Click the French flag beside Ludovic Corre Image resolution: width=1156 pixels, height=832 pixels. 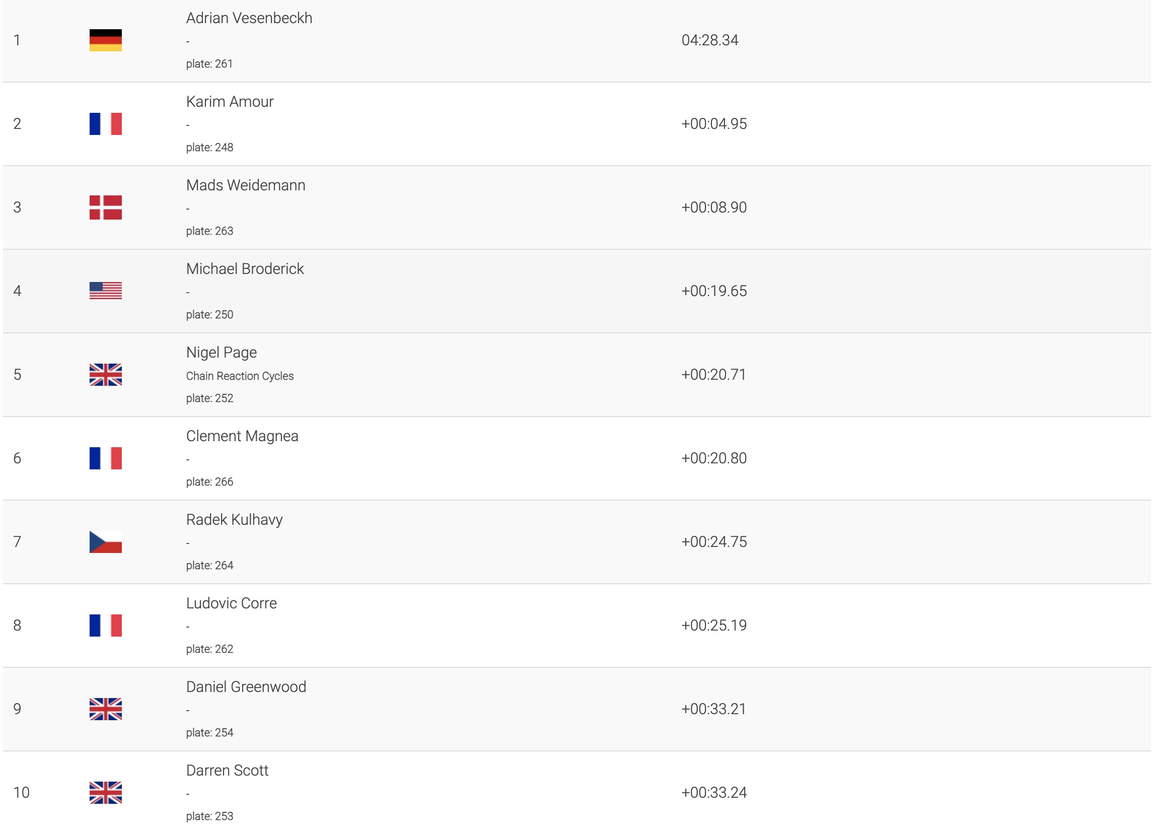pos(106,626)
